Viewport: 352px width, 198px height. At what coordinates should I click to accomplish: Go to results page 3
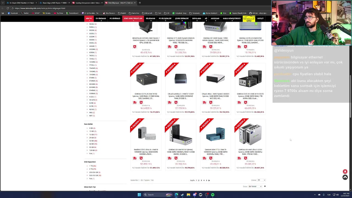point(201,180)
